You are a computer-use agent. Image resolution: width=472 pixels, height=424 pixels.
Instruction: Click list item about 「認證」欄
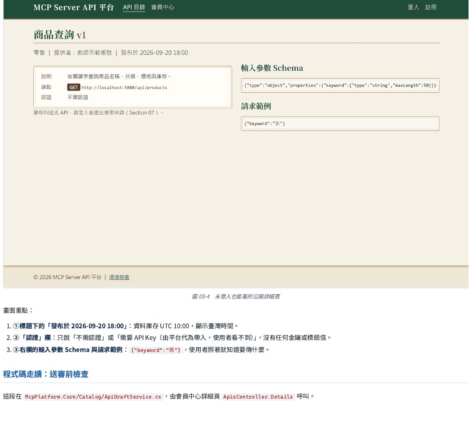click(172, 338)
